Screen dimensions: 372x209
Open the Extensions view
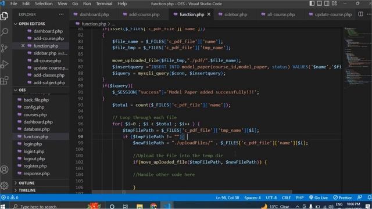tap(4, 80)
